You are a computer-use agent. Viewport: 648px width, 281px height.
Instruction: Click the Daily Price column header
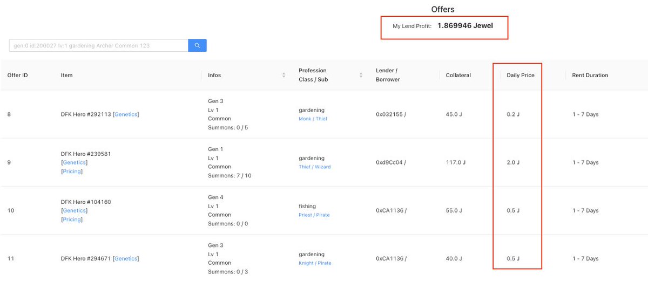point(521,75)
